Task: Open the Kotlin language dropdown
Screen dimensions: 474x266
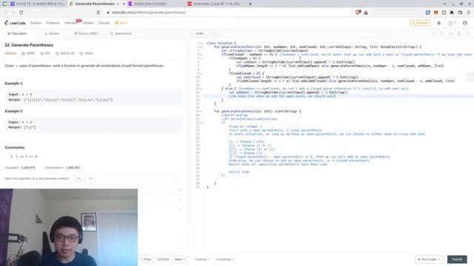Action: pos(204,33)
